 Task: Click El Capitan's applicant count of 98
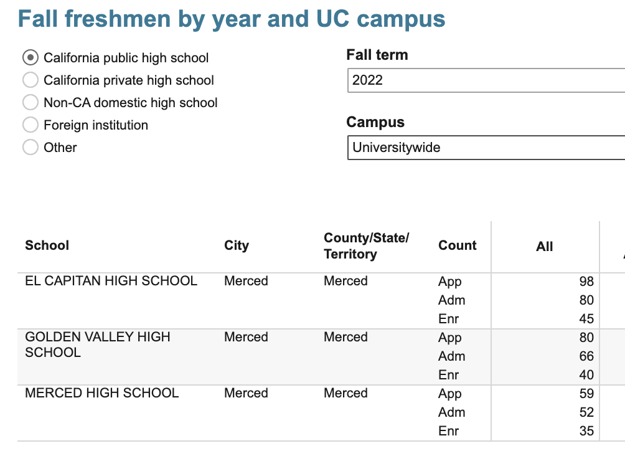click(586, 282)
